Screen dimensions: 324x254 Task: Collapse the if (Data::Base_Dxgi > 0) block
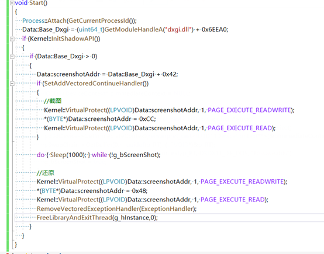click(12, 56)
